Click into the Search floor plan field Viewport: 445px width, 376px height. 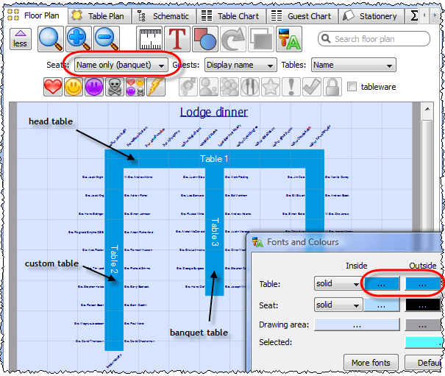[374, 39]
